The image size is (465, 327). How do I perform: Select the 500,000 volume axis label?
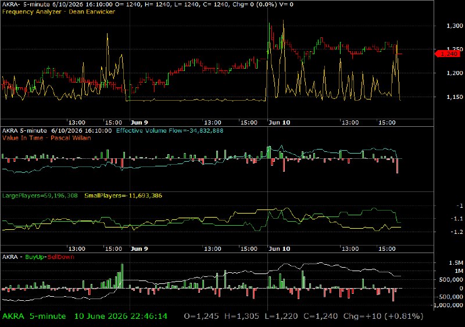pyautogui.click(x=451, y=279)
